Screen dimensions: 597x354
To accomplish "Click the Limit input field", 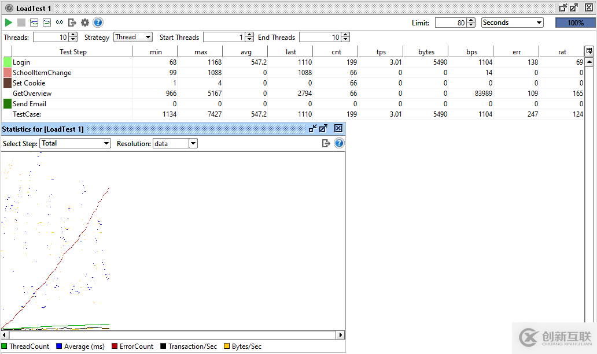I will click(451, 23).
